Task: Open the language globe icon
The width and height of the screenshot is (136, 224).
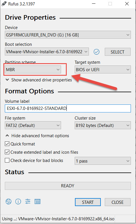Action: [9, 202]
